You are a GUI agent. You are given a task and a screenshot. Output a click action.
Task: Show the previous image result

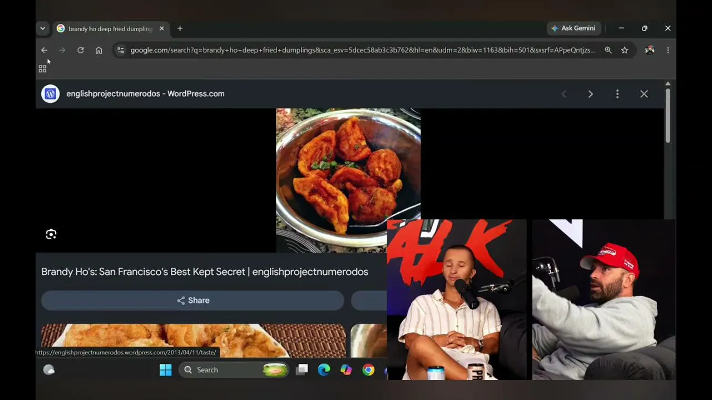point(564,94)
